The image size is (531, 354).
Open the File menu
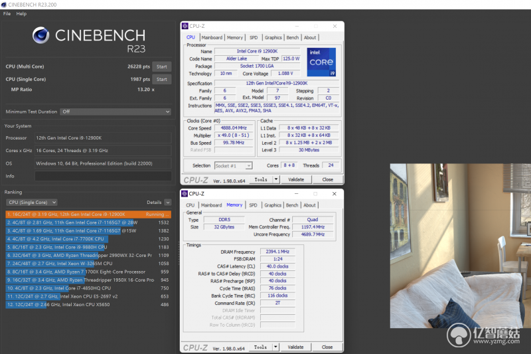click(x=7, y=13)
